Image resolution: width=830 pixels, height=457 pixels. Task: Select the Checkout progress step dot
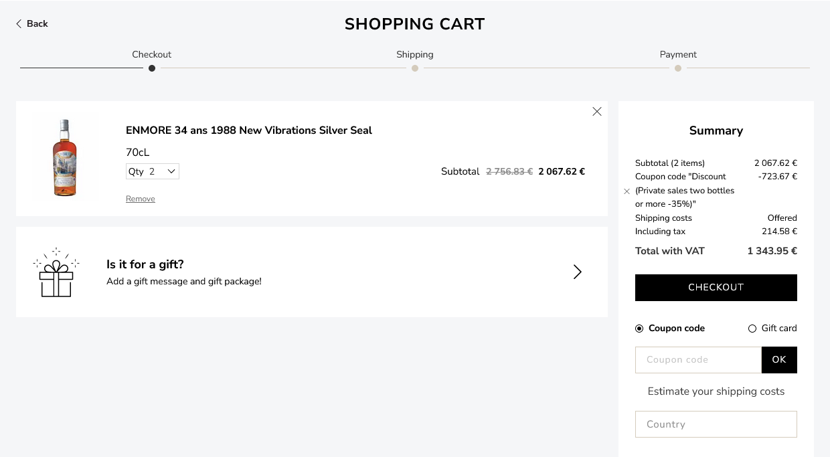pyautogui.click(x=152, y=68)
